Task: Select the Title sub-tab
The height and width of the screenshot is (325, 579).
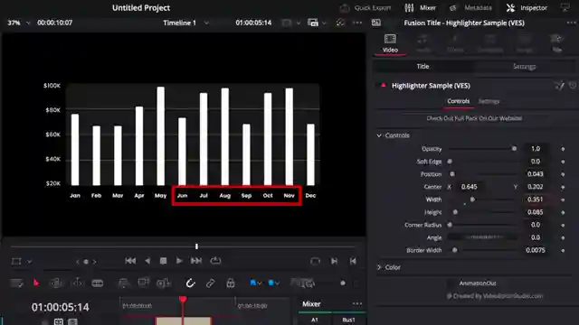Action: pos(422,66)
